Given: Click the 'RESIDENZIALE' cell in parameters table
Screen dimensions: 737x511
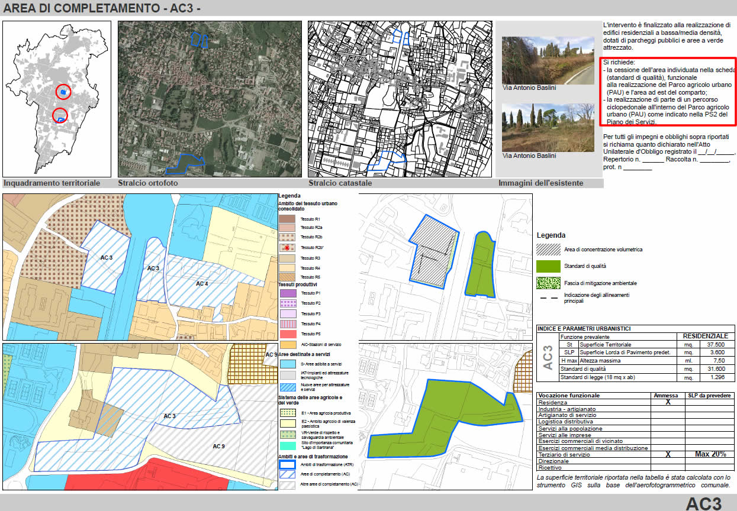Looking at the screenshot, I should click(705, 336).
